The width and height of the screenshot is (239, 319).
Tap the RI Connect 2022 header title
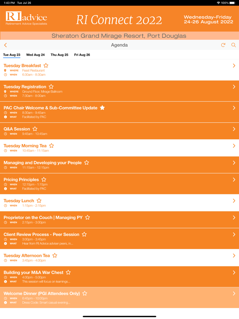click(x=119, y=20)
